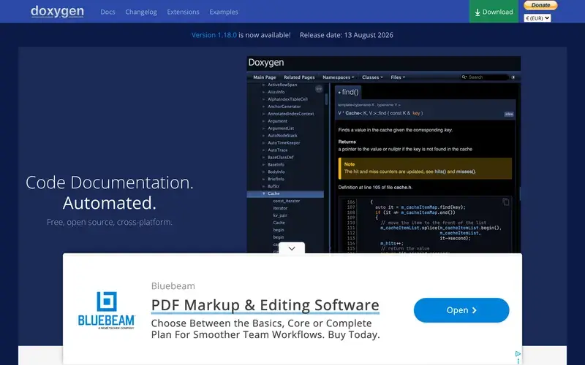The width and height of the screenshot is (585, 365).
Task: Click the green Download button
Action: [494, 12]
